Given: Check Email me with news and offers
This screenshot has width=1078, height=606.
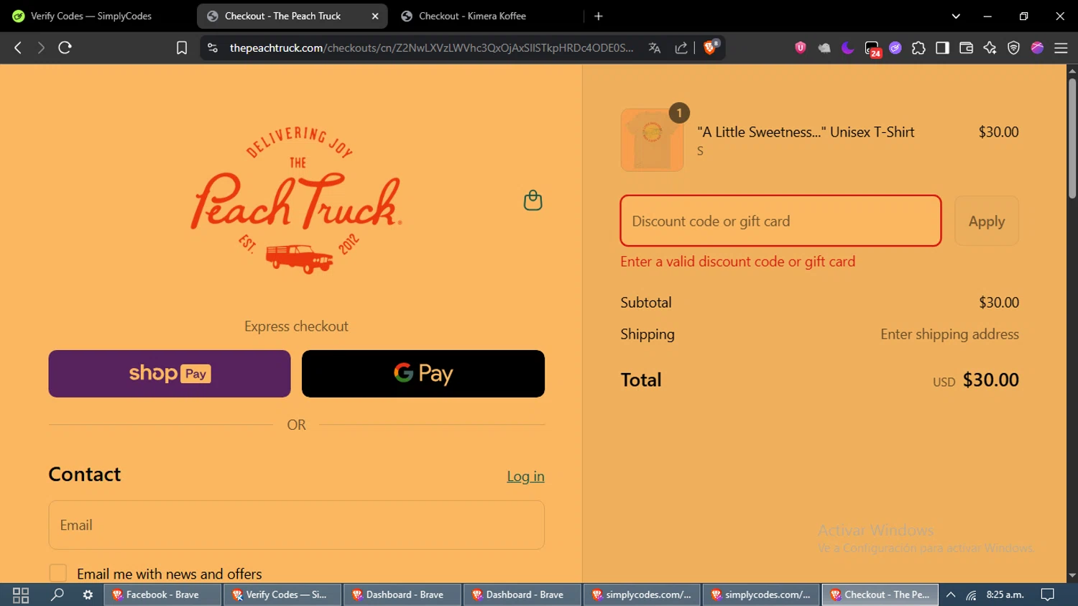Looking at the screenshot, I should tap(58, 573).
